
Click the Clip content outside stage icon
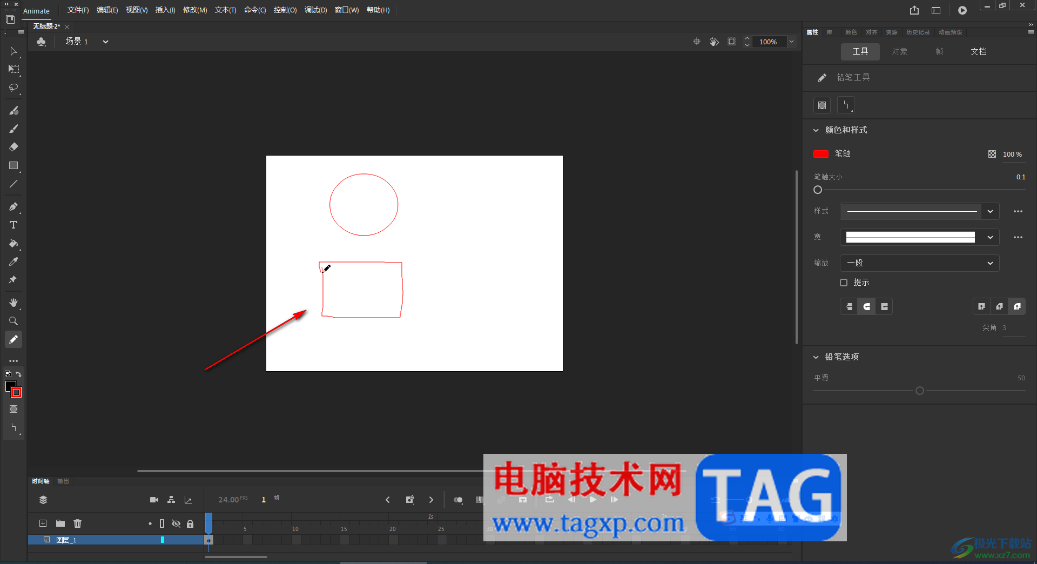coord(731,42)
